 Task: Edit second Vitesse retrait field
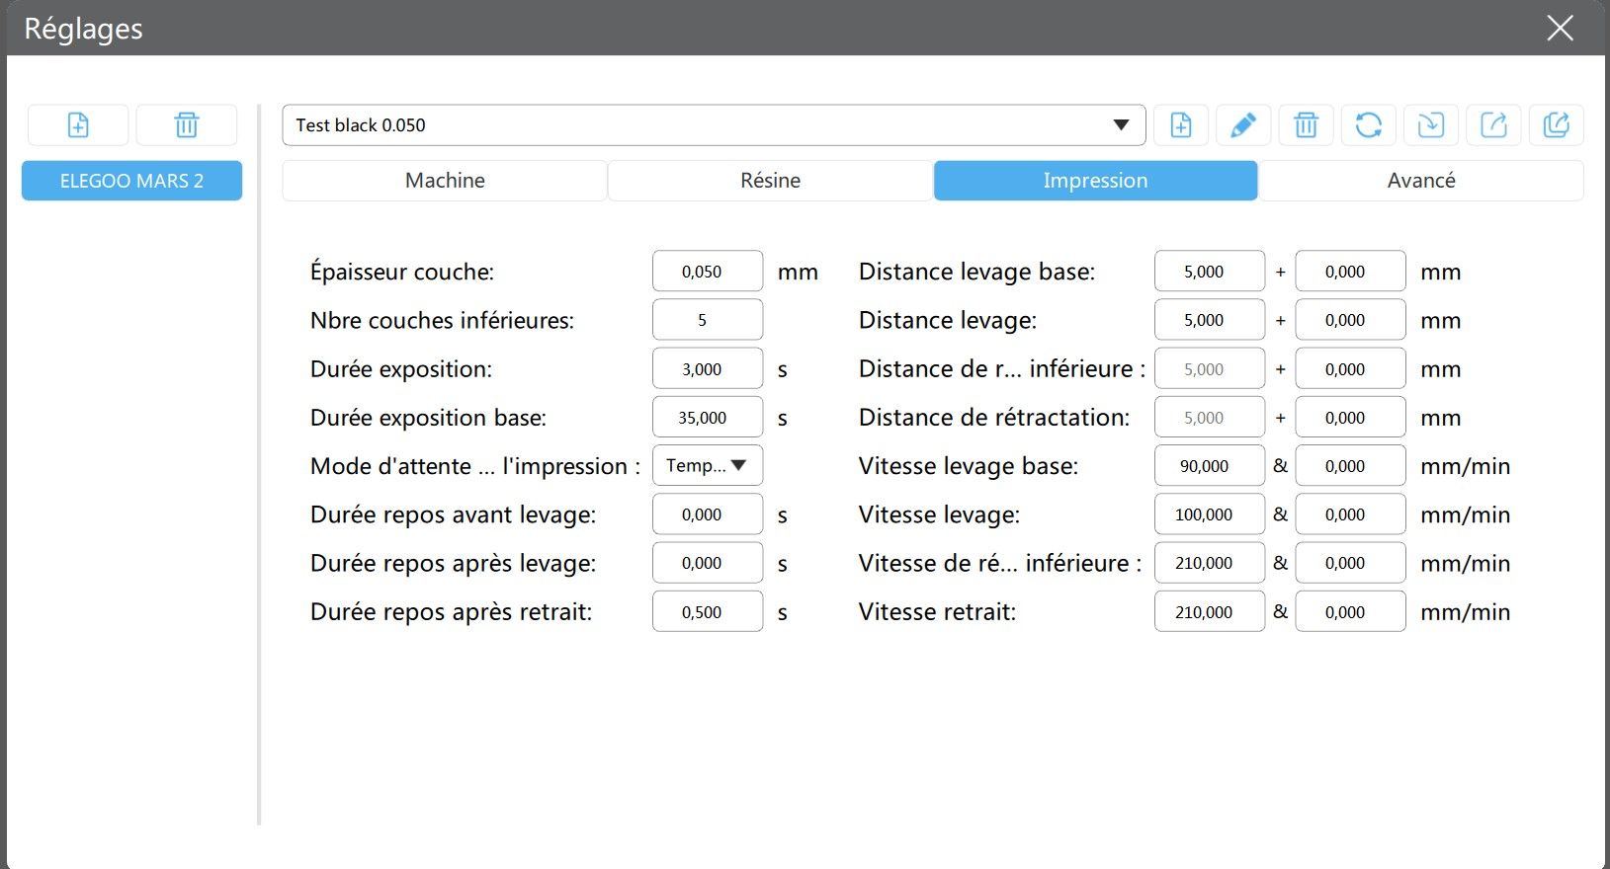[1350, 612]
